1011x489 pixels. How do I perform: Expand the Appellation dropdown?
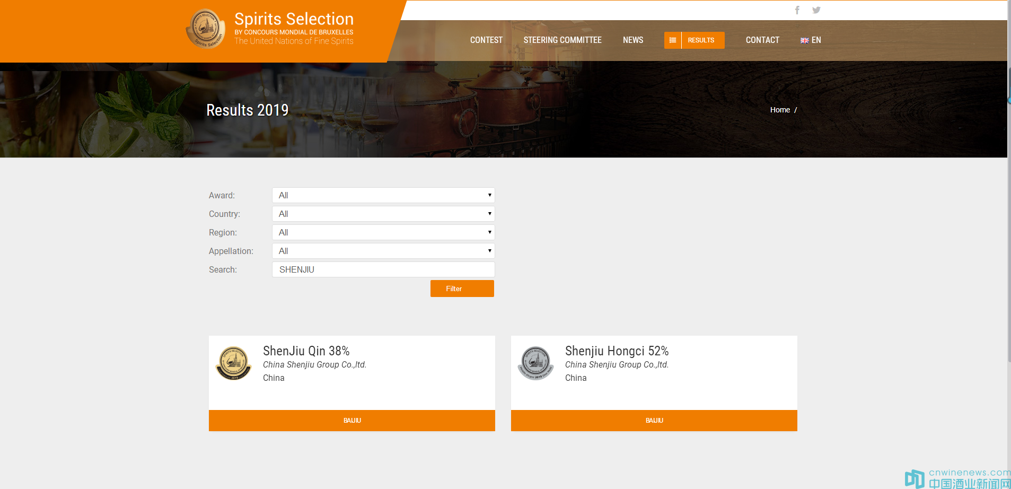click(383, 251)
